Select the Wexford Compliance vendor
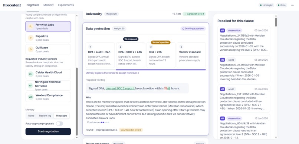The width and height of the screenshot is (299, 144). [x=48, y=97]
